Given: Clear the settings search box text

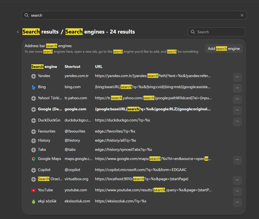Looking at the screenshot, I should pyautogui.click(x=242, y=15).
